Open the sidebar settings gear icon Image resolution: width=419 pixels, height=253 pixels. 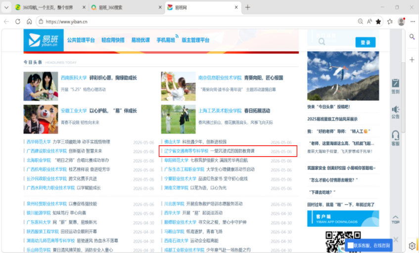click(x=412, y=246)
